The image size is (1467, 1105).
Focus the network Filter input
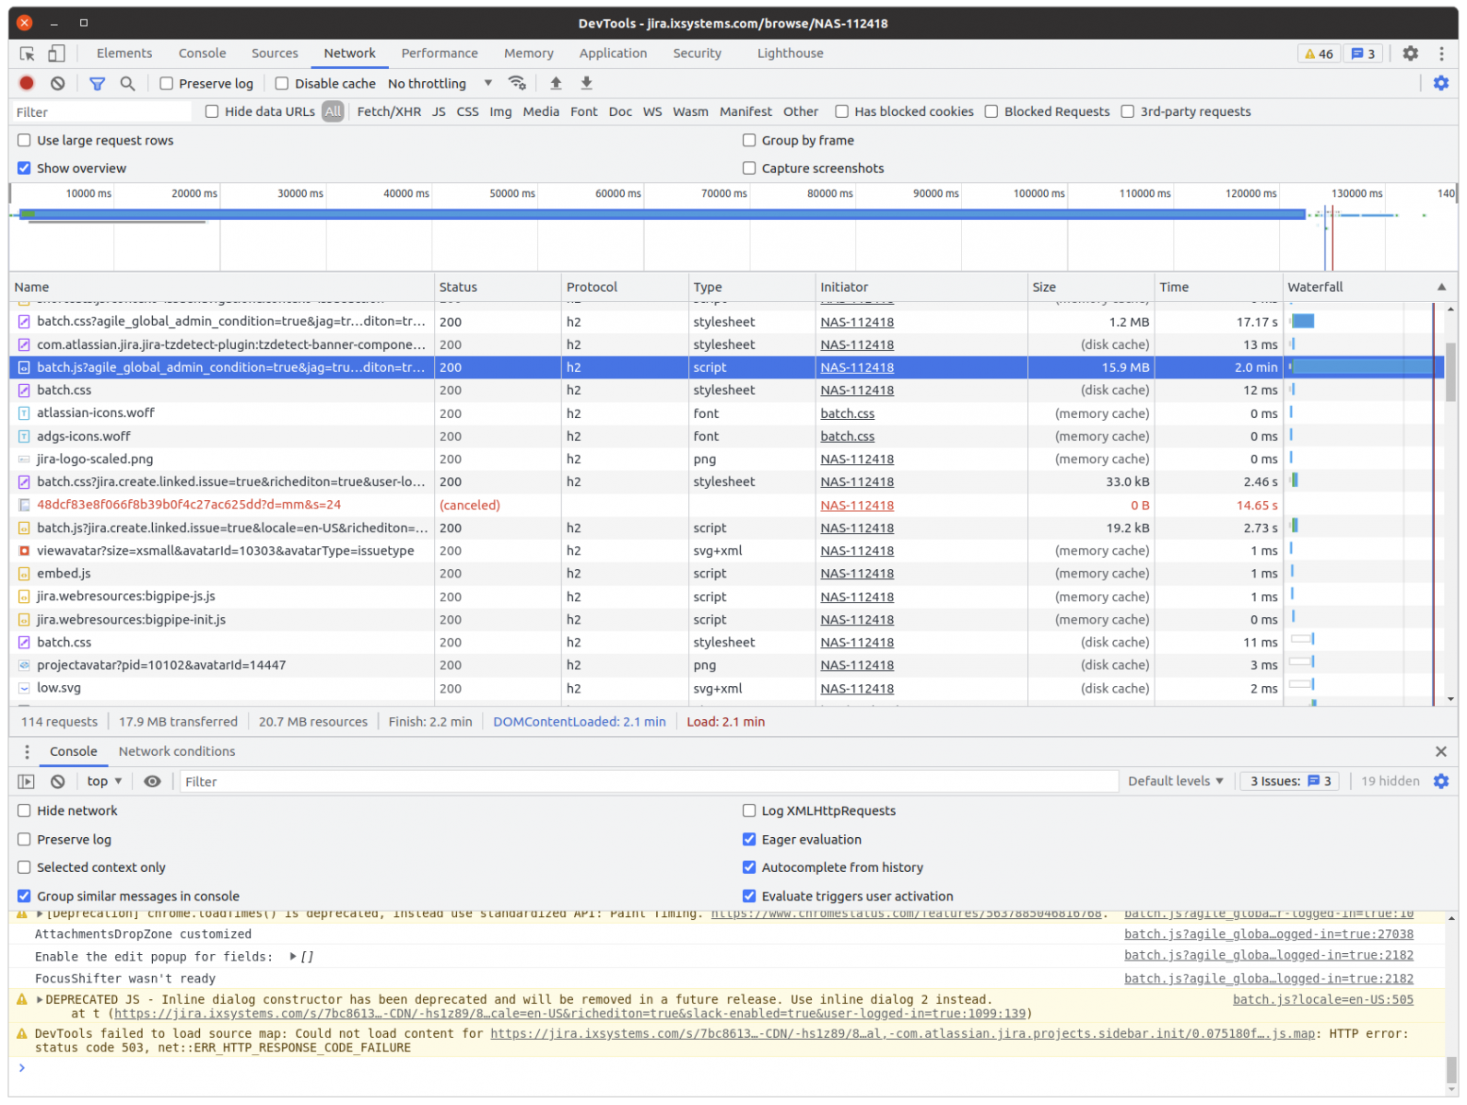(x=101, y=111)
